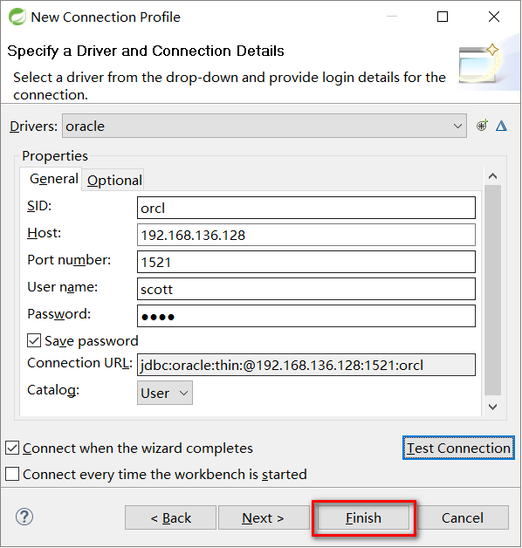The width and height of the screenshot is (522, 548).
Task: Uncheck Connect when the wizard completes
Action: (x=12, y=448)
